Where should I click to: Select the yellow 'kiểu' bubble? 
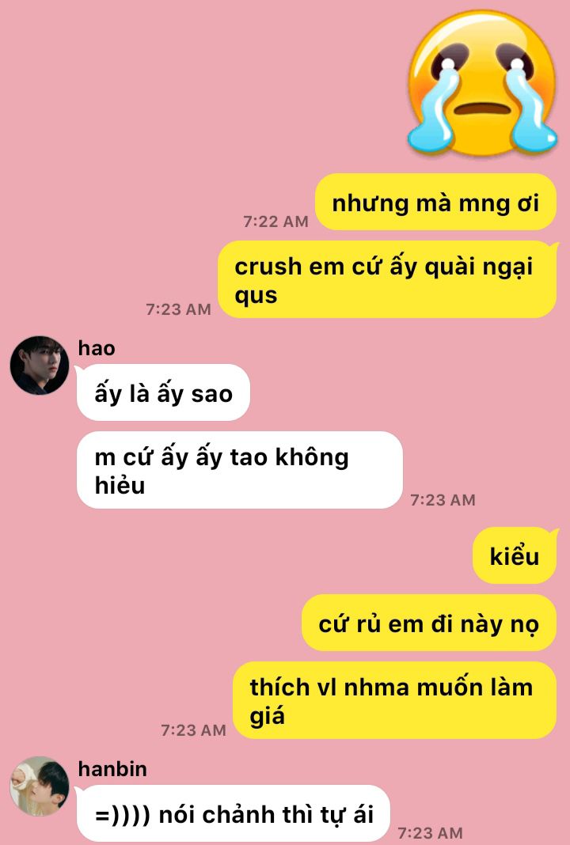(x=515, y=555)
